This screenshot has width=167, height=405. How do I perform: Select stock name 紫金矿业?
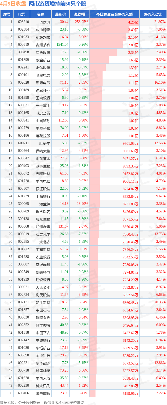click(43, 60)
